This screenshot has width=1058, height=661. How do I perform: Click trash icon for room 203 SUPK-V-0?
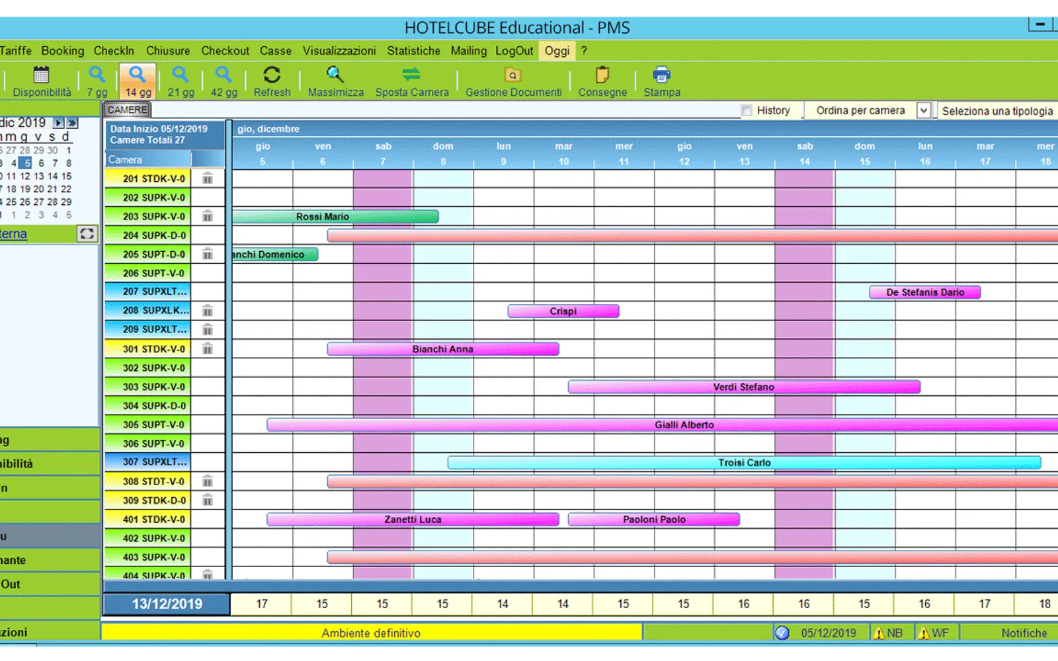click(x=208, y=216)
